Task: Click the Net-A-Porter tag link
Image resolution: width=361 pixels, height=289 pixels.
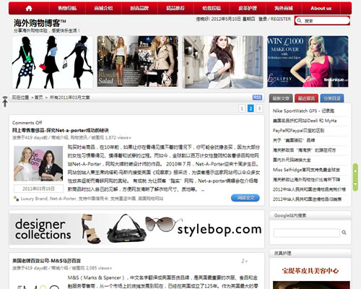Action: (x=63, y=199)
